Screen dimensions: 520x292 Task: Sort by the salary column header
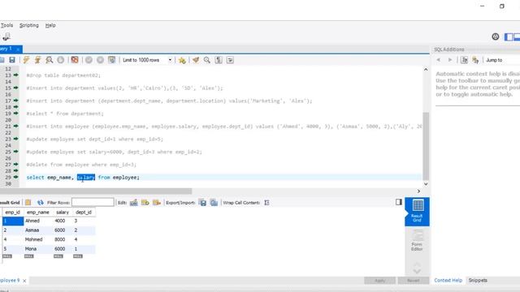63,213
